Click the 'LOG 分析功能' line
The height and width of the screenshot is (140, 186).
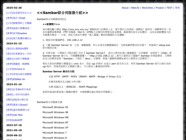65,82
